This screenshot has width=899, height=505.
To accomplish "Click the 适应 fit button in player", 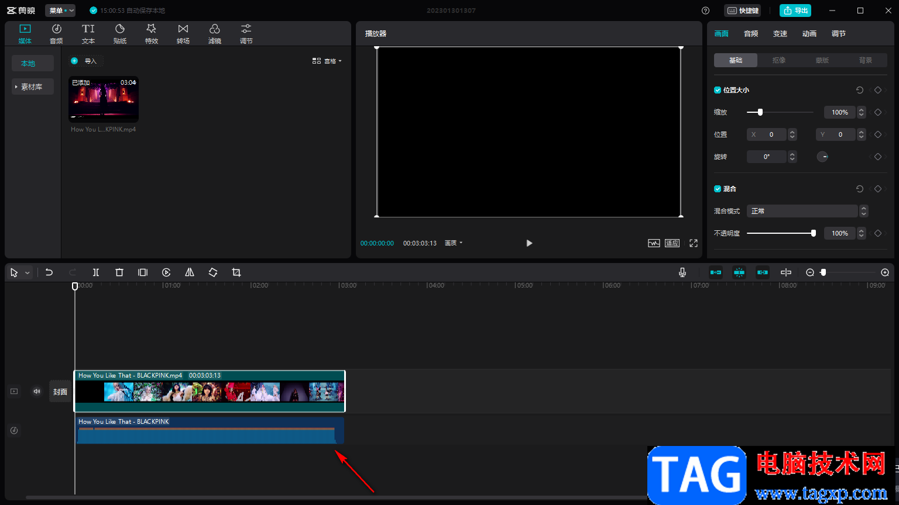I will [x=672, y=243].
